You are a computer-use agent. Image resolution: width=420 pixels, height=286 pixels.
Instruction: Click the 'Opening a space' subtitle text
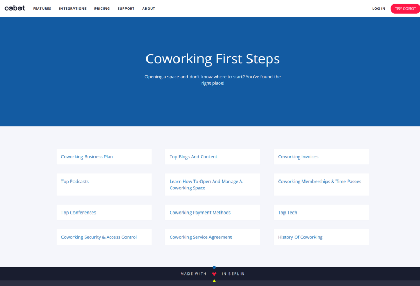(213, 80)
